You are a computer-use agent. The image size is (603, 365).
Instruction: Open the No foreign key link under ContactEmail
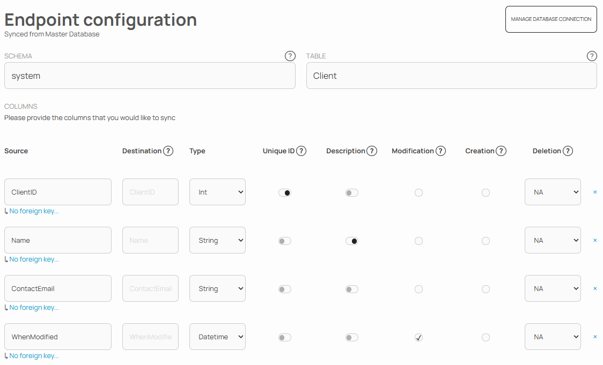34,307
